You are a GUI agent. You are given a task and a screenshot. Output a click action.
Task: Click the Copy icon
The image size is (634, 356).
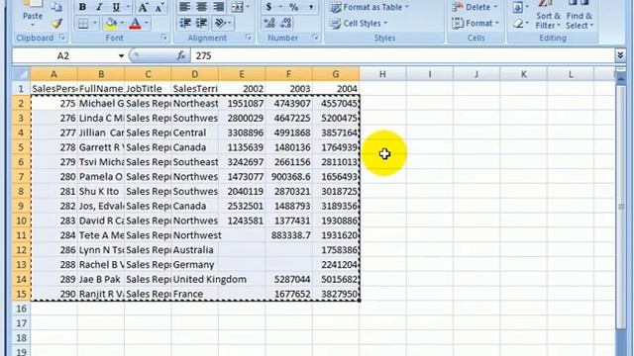[x=56, y=7]
